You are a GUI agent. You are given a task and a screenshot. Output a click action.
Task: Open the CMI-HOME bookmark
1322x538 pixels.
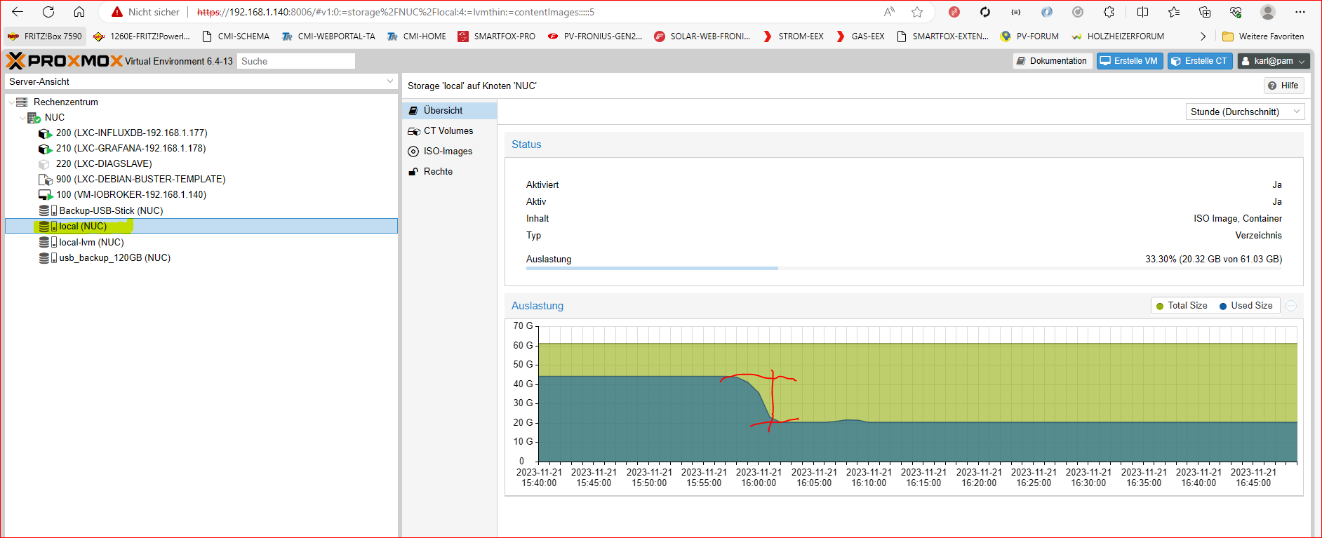click(x=417, y=36)
